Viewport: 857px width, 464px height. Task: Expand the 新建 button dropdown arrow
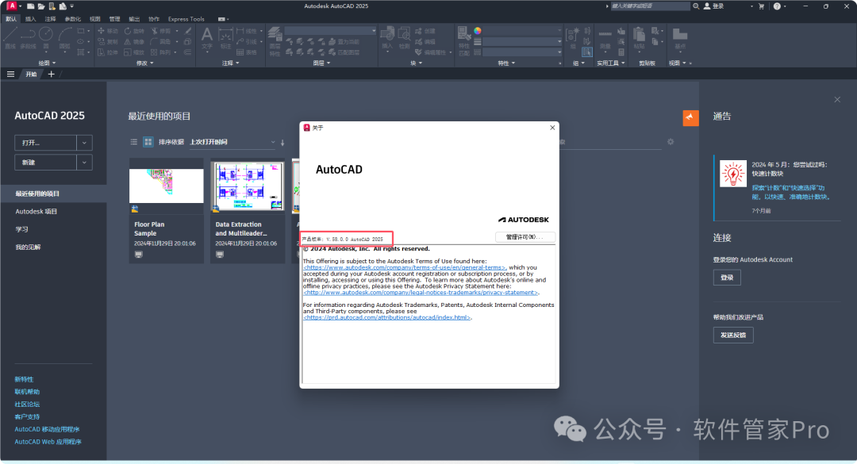pyautogui.click(x=84, y=163)
